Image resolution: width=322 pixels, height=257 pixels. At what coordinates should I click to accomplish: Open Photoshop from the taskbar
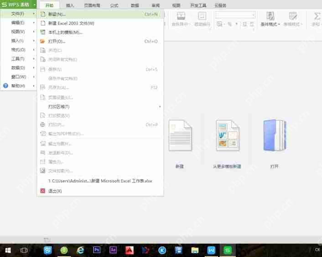click(x=97, y=250)
